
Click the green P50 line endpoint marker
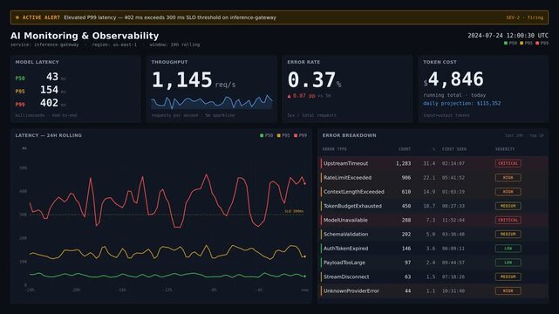305,276
